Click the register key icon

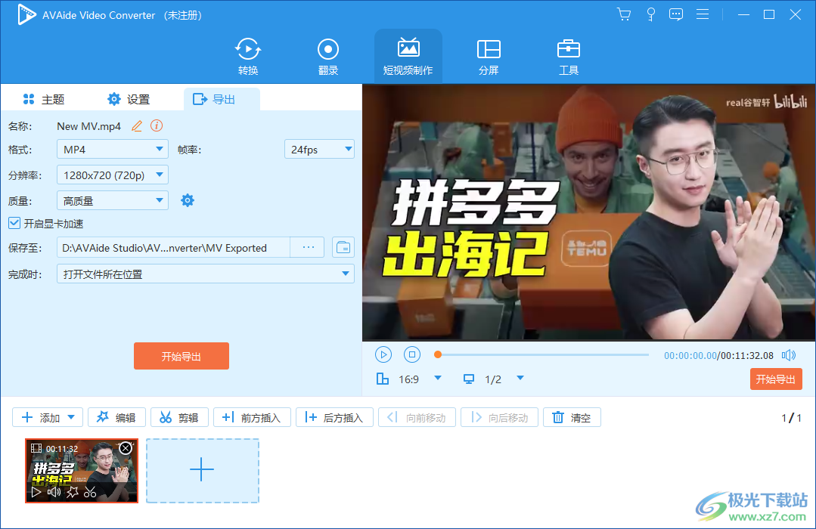pyautogui.click(x=650, y=14)
